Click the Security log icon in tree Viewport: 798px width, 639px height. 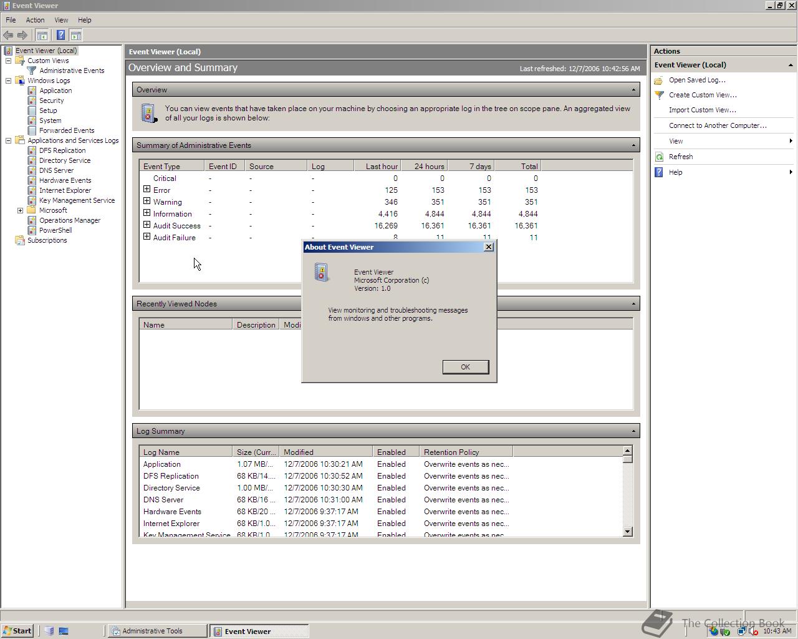tap(32, 100)
